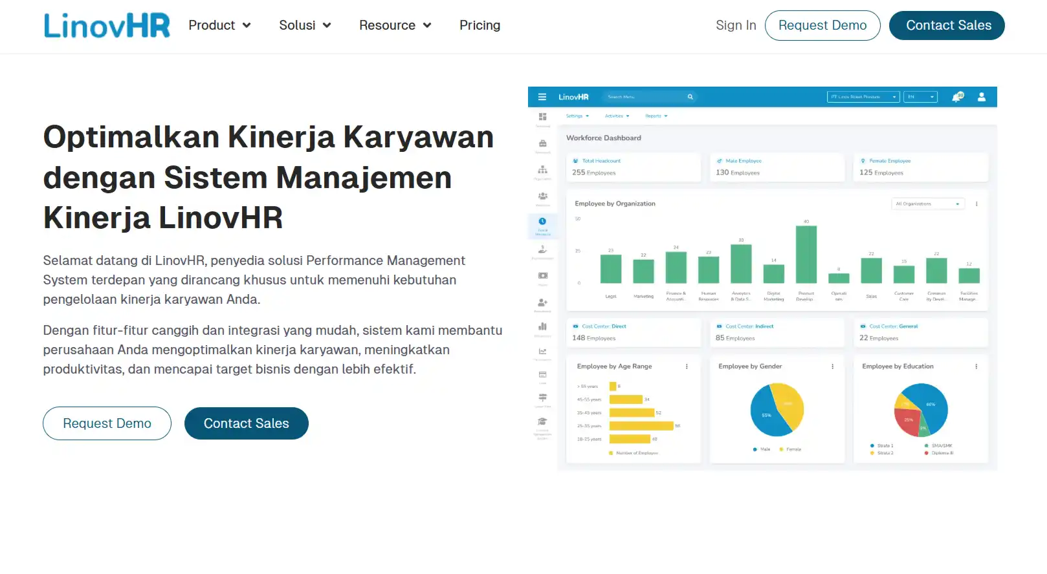Image resolution: width=1047 pixels, height=574 pixels.
Task: Go to the Pricing page
Action: pyautogui.click(x=479, y=25)
